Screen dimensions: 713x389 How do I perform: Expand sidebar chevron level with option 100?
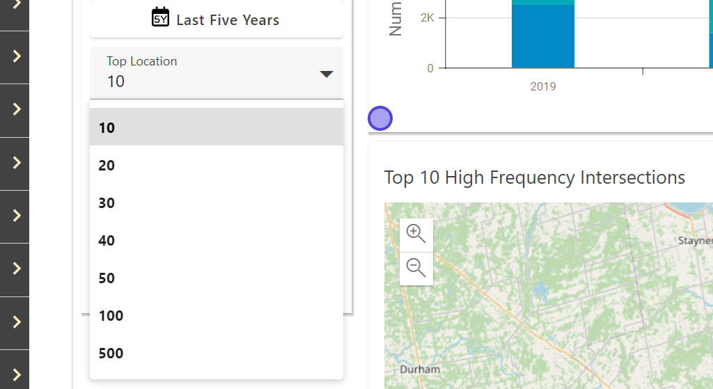(x=17, y=322)
